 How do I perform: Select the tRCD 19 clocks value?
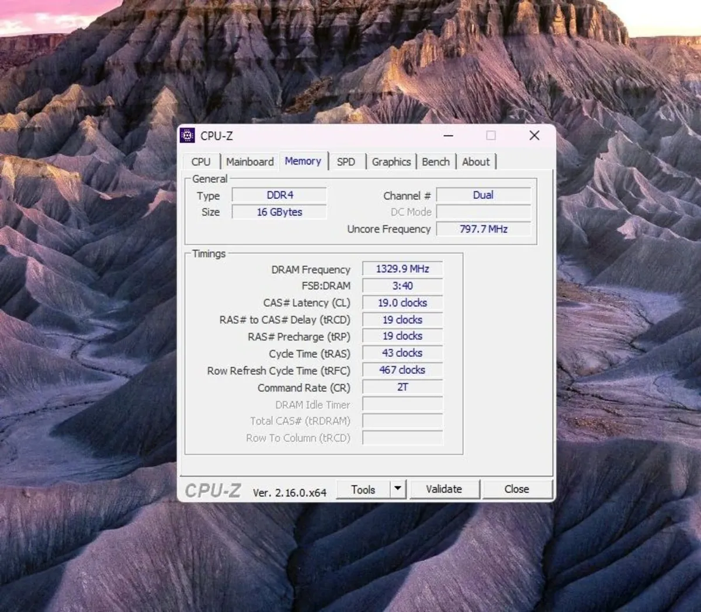pos(402,320)
